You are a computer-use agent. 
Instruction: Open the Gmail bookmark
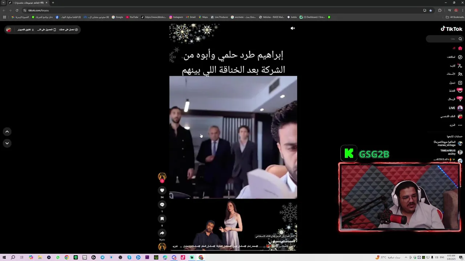click(x=191, y=17)
